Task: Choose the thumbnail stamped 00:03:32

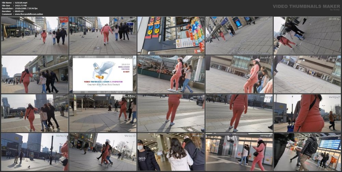Action: click(x=239, y=113)
